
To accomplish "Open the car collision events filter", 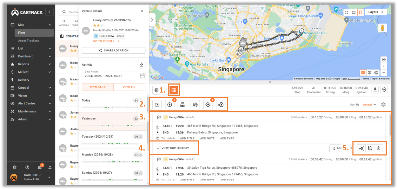I will click(x=182, y=105).
